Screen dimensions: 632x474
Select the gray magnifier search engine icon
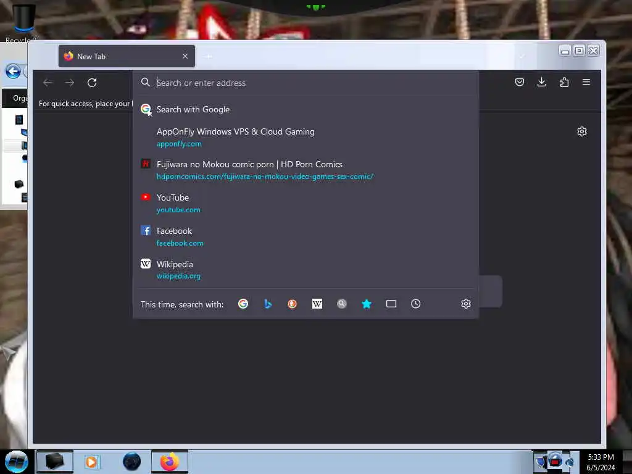point(342,304)
